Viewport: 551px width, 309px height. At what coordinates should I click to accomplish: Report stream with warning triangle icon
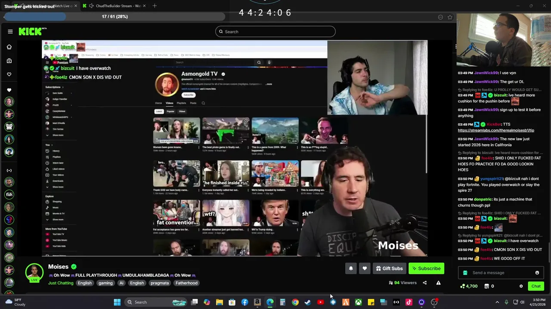[x=438, y=283]
